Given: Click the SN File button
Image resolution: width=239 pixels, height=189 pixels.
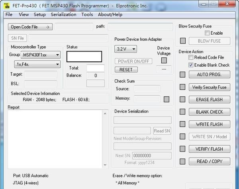Looking at the screenshot, I should pyautogui.click(x=18, y=38).
